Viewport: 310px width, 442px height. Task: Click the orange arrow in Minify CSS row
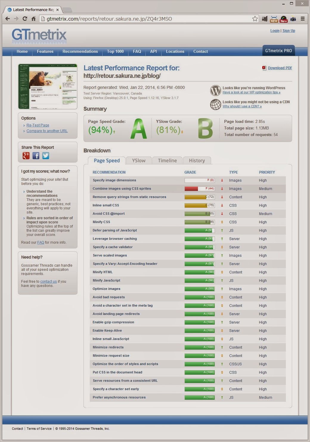[222, 222]
